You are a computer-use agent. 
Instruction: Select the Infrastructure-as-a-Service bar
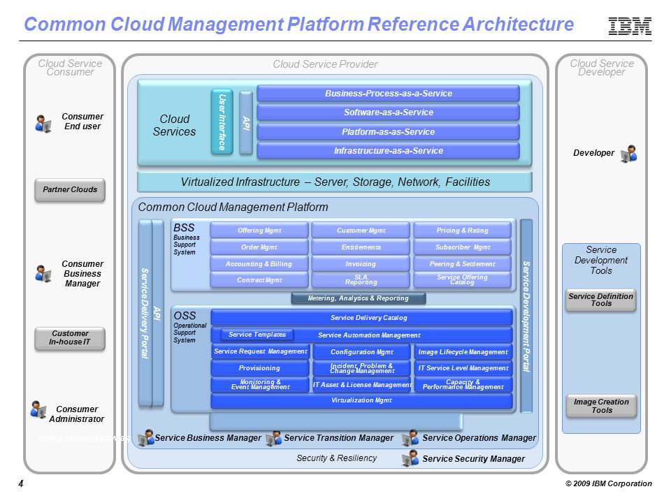coord(388,151)
